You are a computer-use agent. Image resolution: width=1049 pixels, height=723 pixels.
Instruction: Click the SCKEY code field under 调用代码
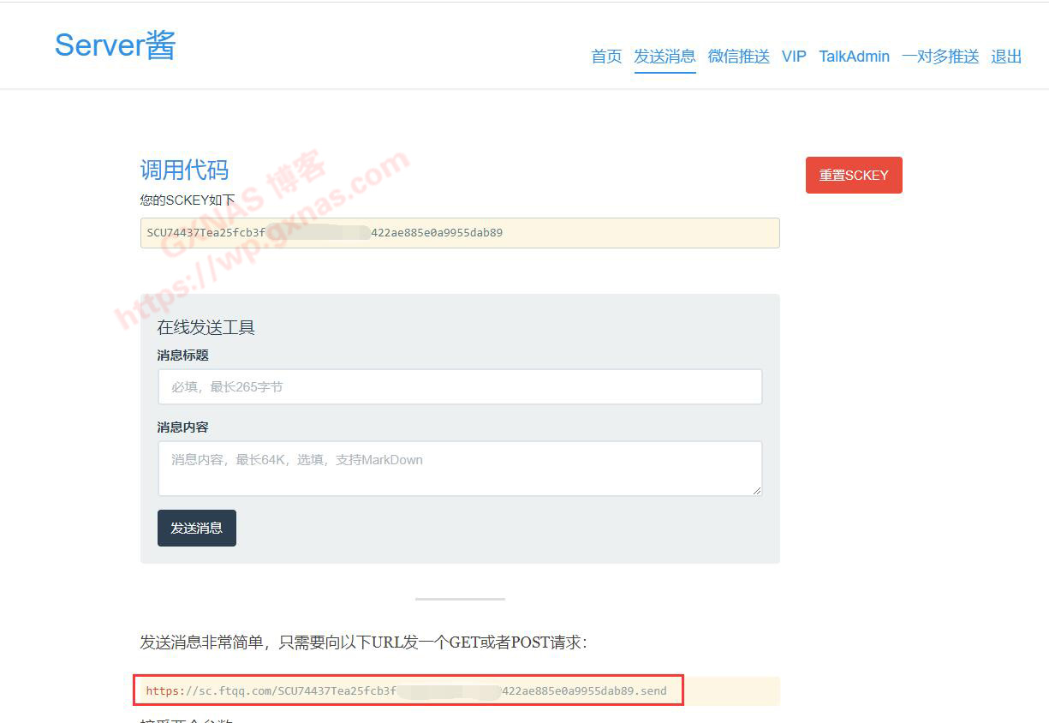pos(460,233)
